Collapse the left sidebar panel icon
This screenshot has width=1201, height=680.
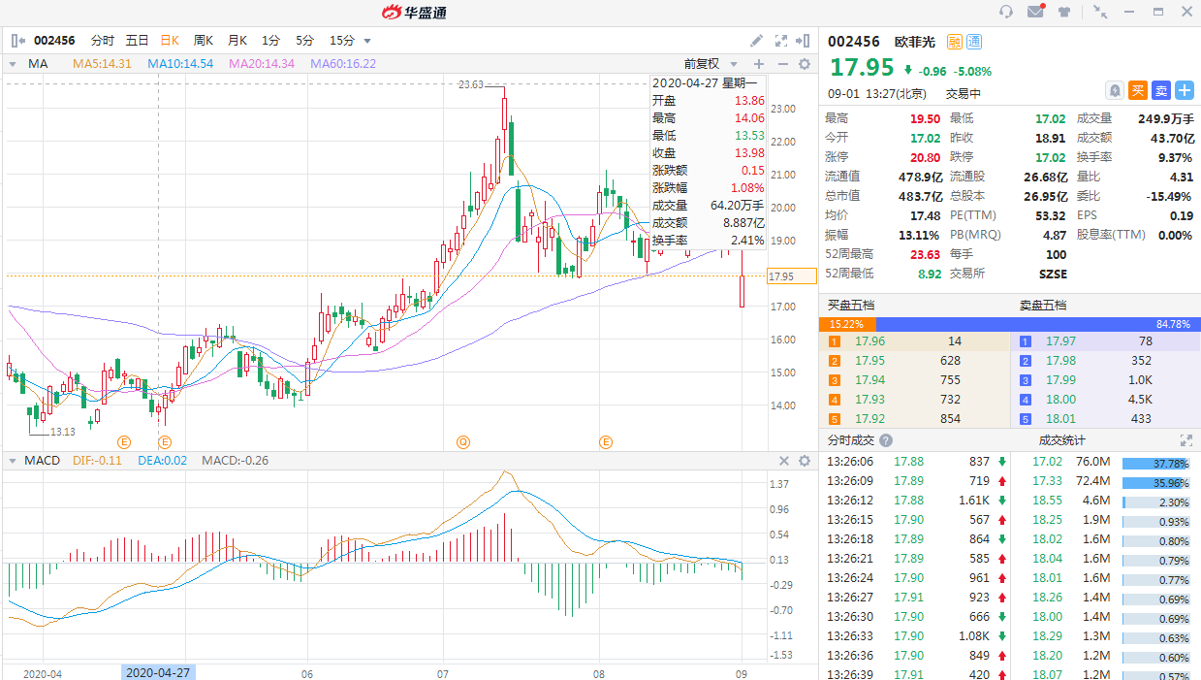18,41
